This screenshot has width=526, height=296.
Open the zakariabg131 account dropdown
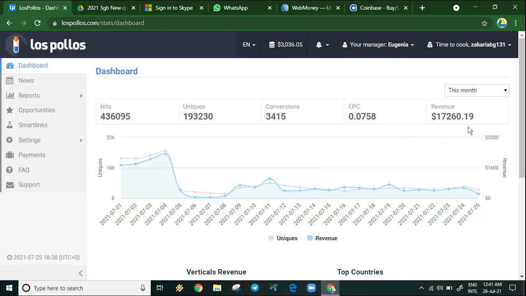(469, 45)
